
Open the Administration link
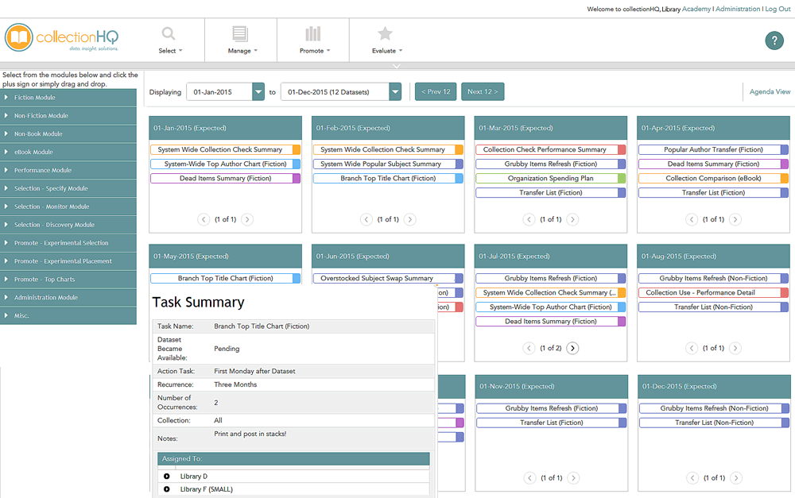(737, 9)
